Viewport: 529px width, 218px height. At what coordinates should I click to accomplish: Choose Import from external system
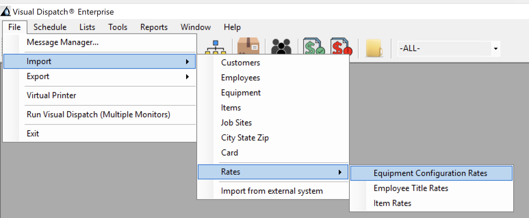[273, 191]
